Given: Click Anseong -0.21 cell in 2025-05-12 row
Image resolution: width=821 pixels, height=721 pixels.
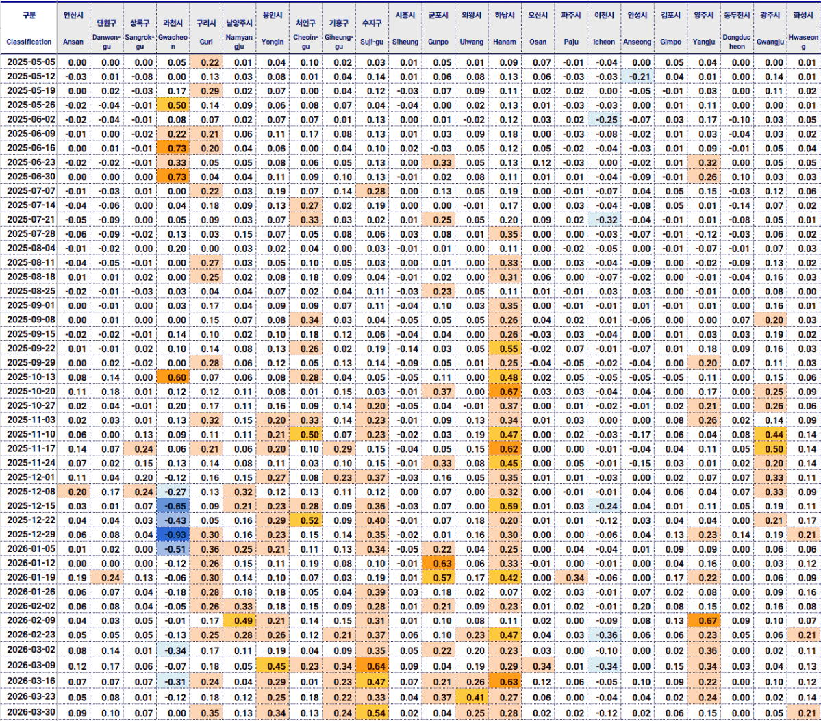Looking at the screenshot, I should click(x=637, y=77).
